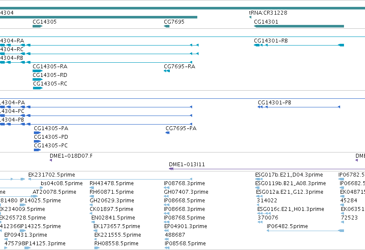This screenshot has height=250, width=365.
Task: Select EST IP14325.5prime
Action: pos(40,226)
